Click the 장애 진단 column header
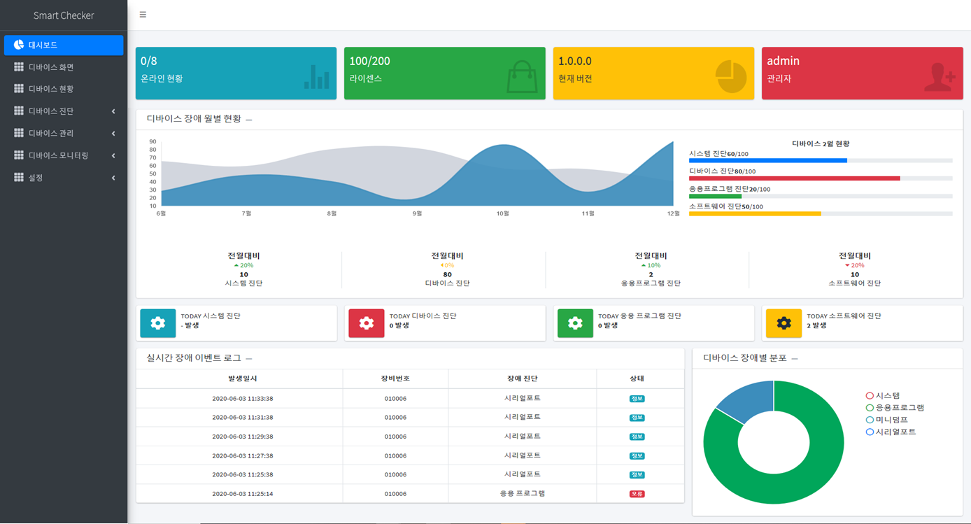 click(523, 378)
